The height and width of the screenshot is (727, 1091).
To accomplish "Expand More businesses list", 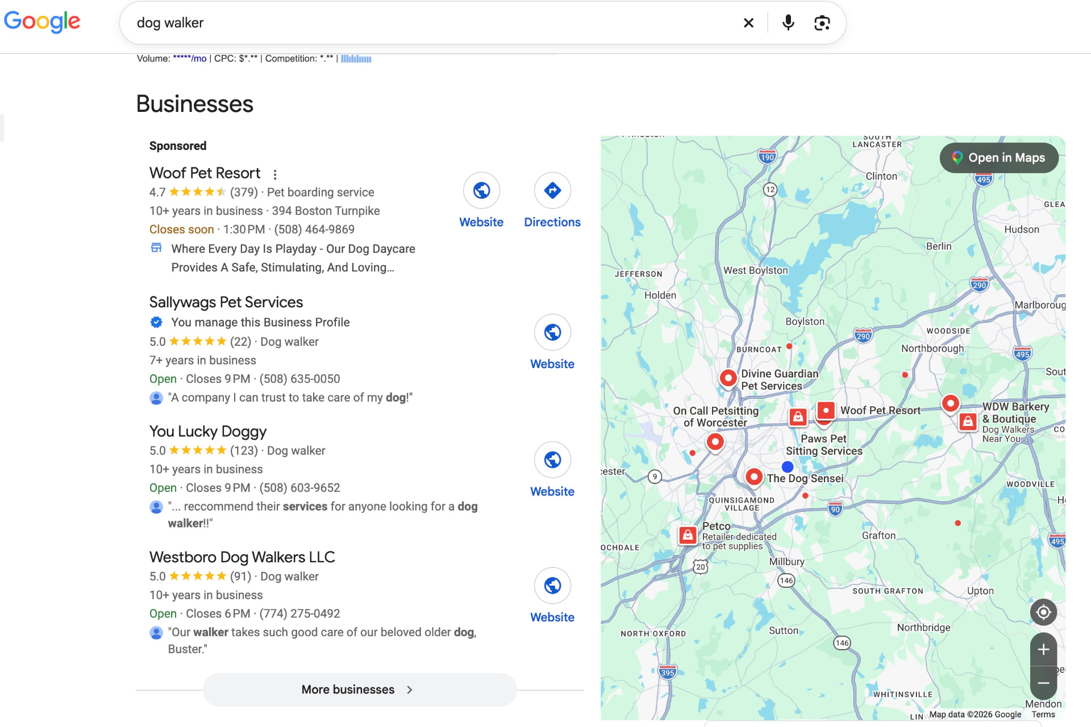I will tap(360, 690).
